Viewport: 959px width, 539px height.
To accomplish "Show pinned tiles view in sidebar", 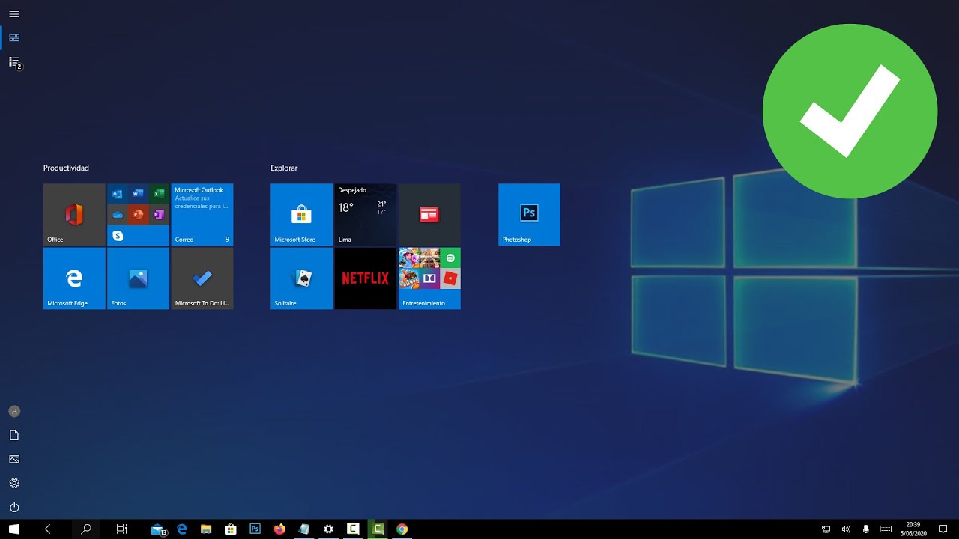I will pyautogui.click(x=14, y=37).
